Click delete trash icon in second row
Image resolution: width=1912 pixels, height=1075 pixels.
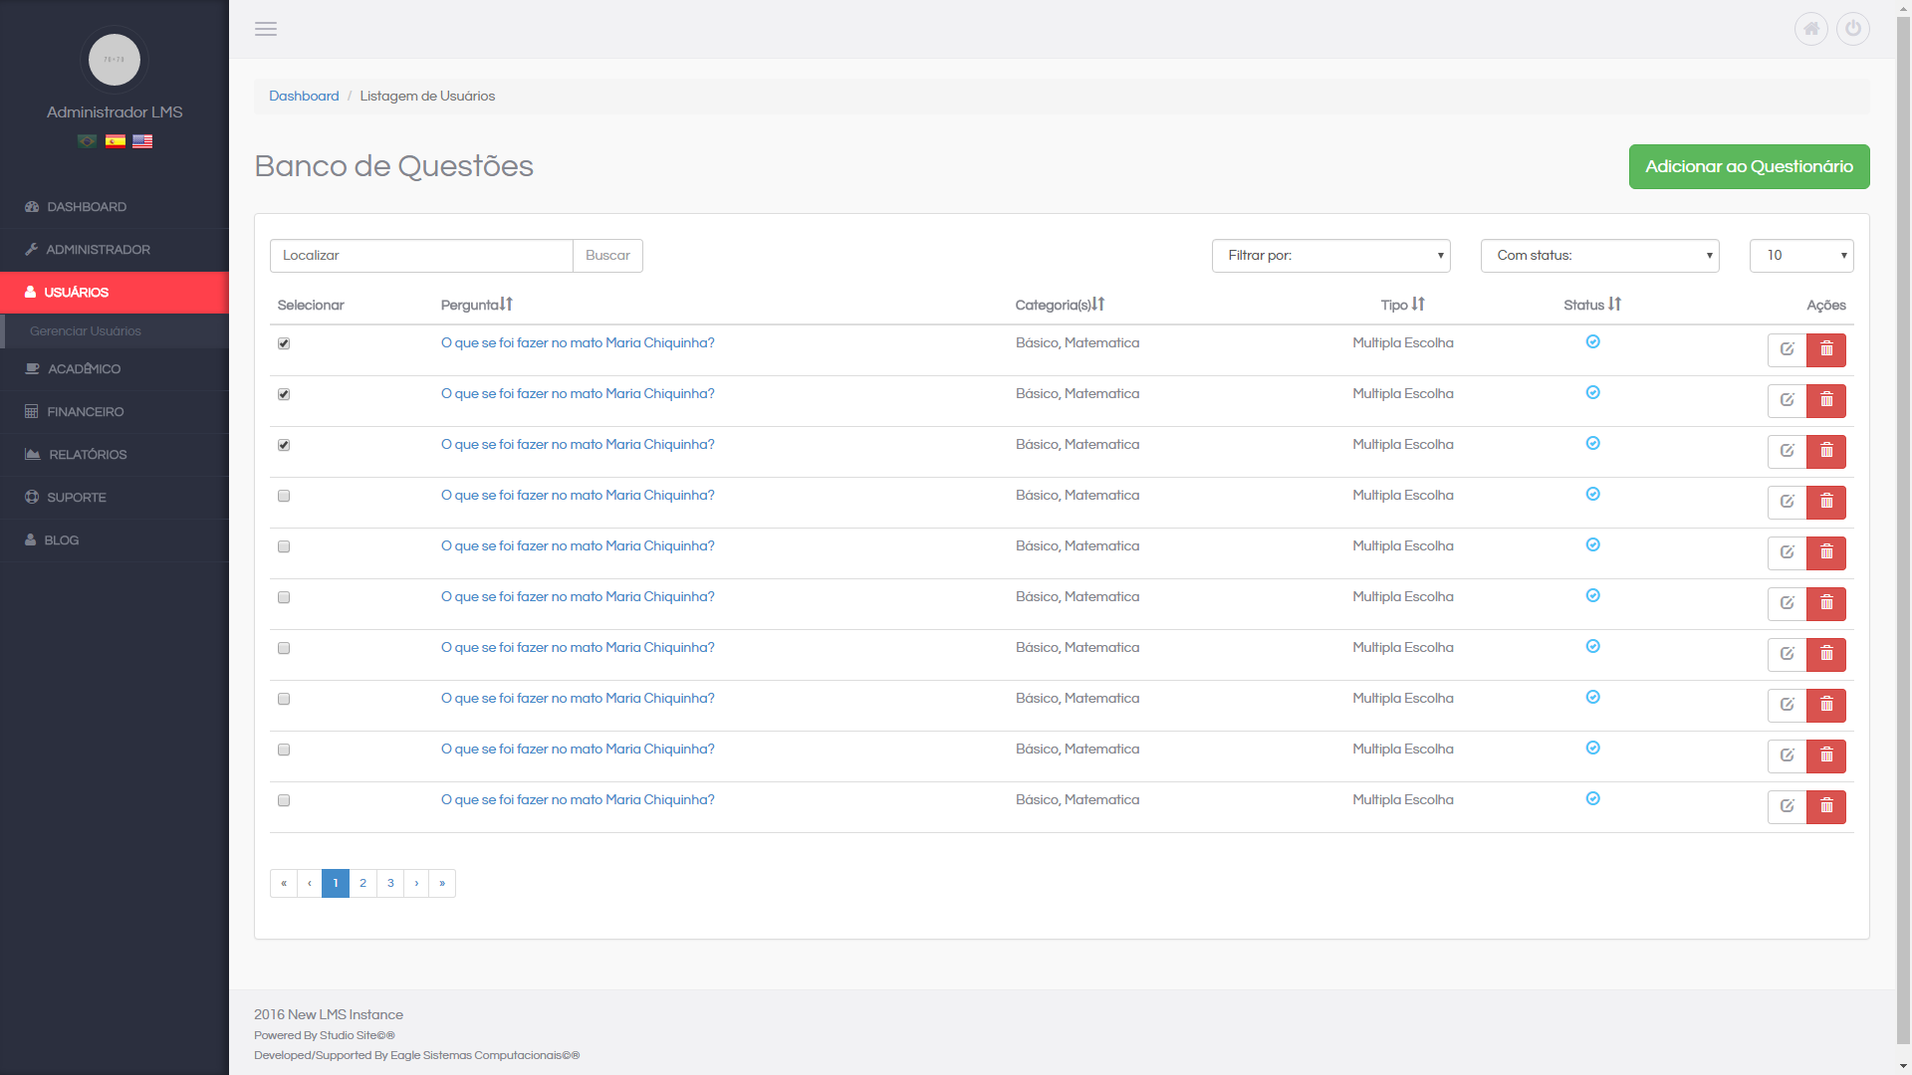(1826, 401)
